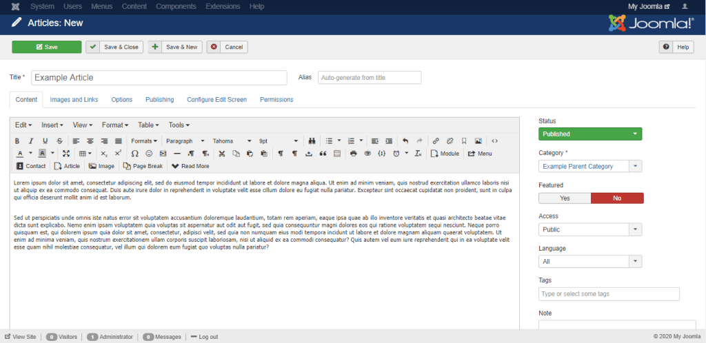This screenshot has width=706, height=343.
Task: Open the editor Format menu
Action: pyautogui.click(x=115, y=125)
